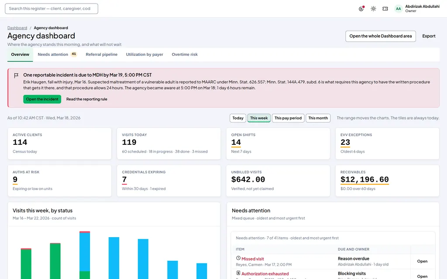Open the play-circle icon with red notification dot
447x279 pixels.
[x=361, y=9]
